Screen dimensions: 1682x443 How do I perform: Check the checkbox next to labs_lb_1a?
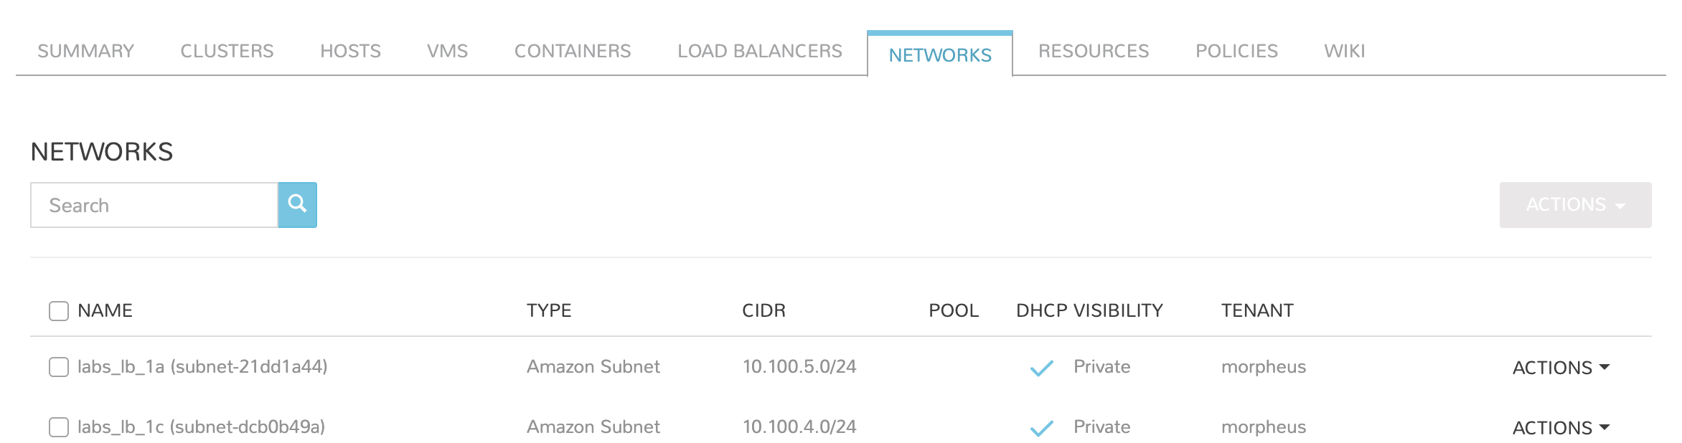pyautogui.click(x=57, y=366)
